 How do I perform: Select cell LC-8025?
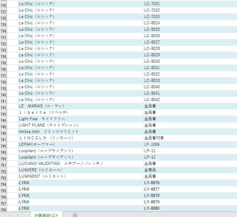pos(190,29)
